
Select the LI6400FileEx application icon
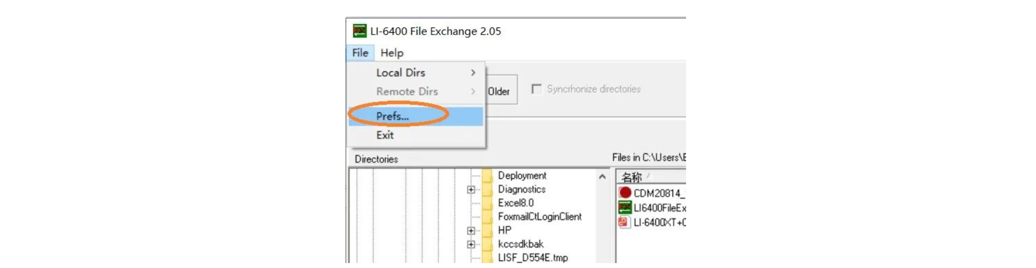625,208
